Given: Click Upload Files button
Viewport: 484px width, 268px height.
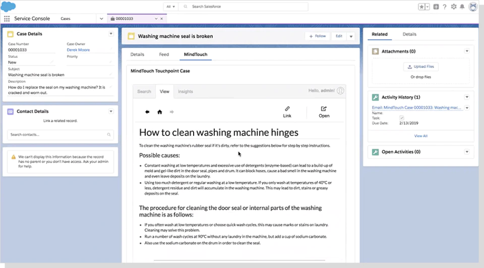Looking at the screenshot, I should (420, 66).
